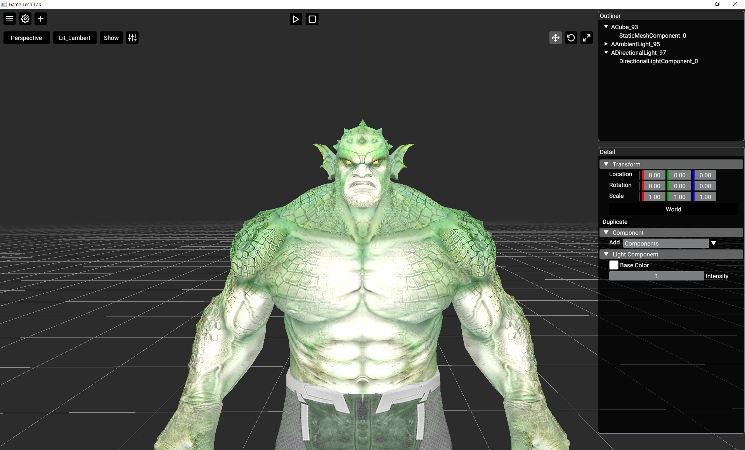This screenshot has height=450, width=745.
Task: Collapse the ACube_93 tree node
Action: [606, 27]
